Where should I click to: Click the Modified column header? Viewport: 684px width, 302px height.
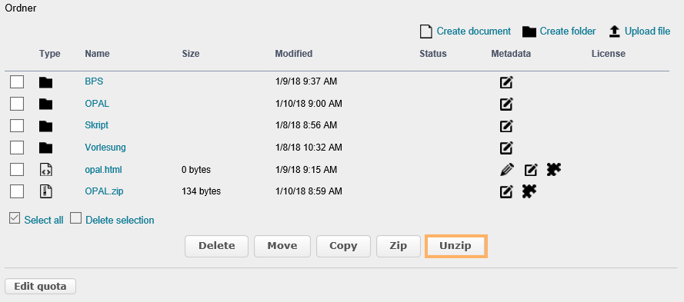click(x=294, y=54)
